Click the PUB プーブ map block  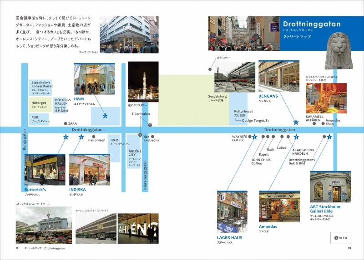point(39,119)
